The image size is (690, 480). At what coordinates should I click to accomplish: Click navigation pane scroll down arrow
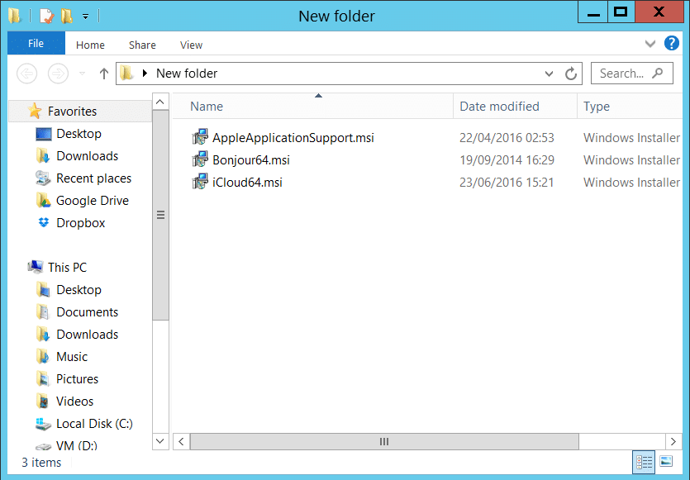pyautogui.click(x=160, y=441)
